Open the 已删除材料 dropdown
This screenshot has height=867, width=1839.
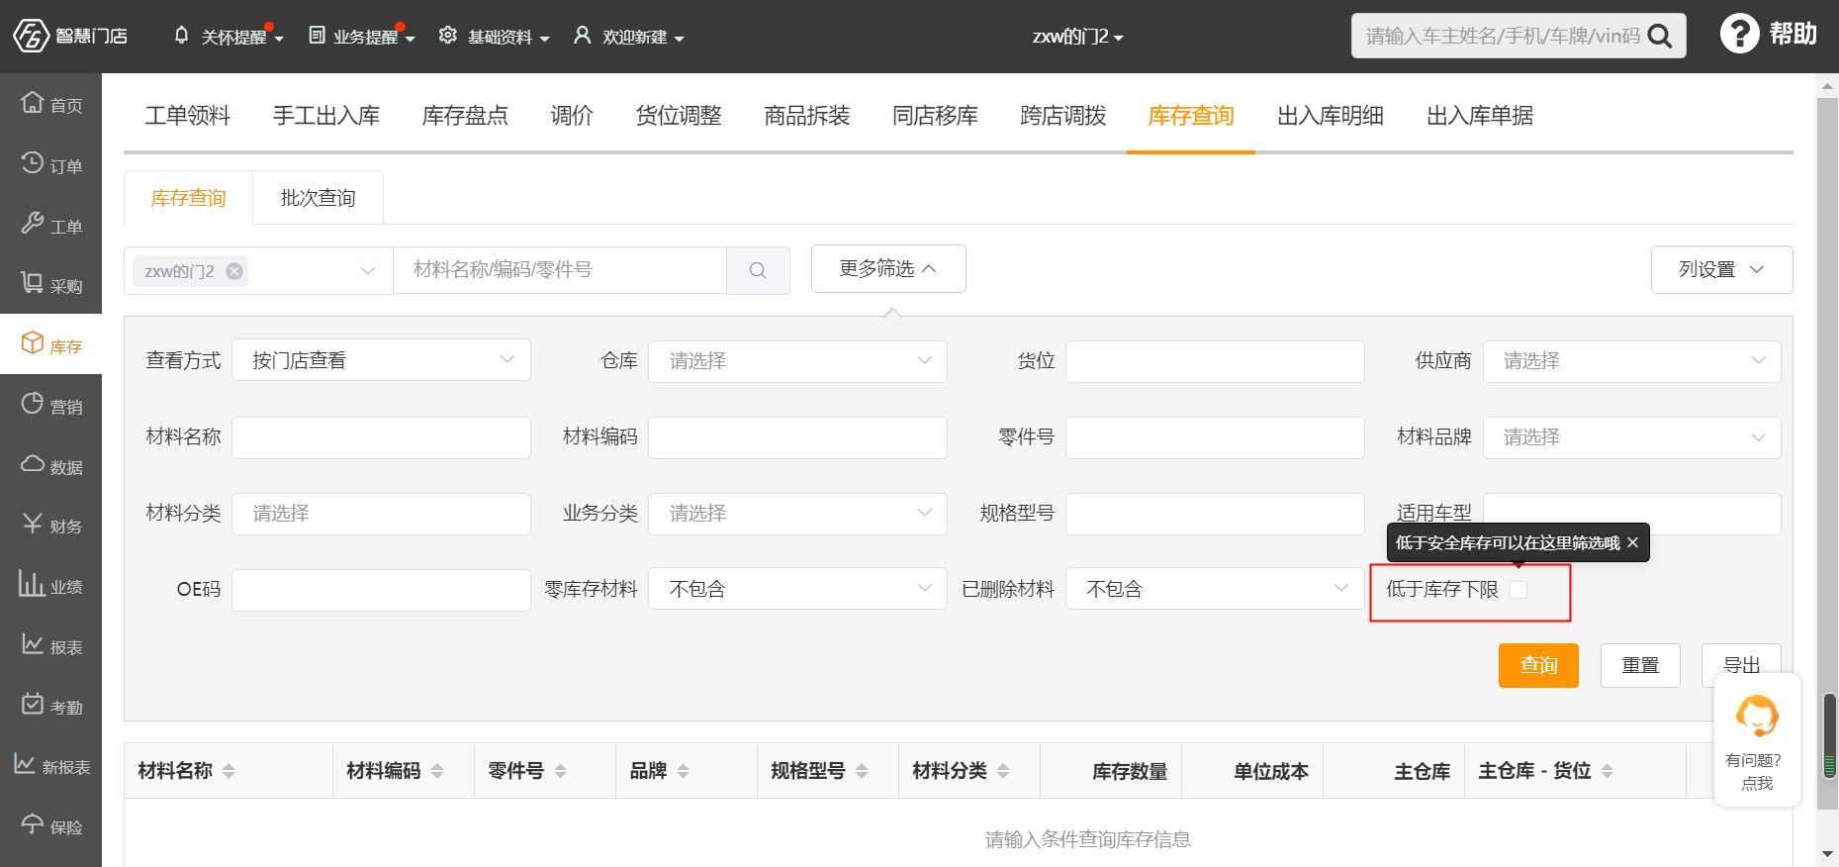pos(1215,589)
